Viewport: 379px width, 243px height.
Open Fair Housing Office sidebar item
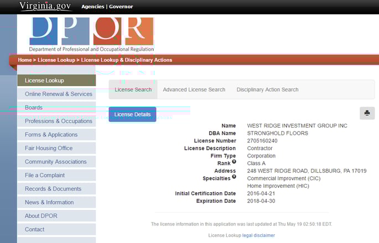tap(56, 148)
